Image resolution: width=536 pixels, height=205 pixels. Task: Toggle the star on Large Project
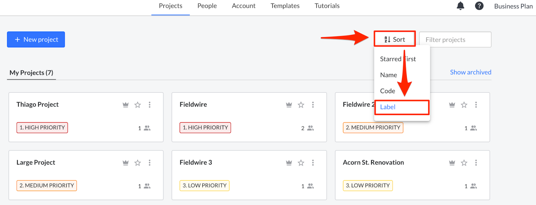pyautogui.click(x=137, y=162)
